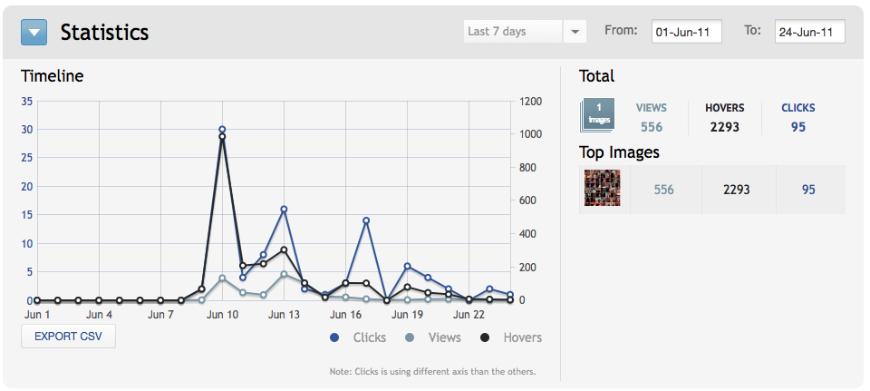Select the VIEWS total column header
The image size is (870, 391).
[x=651, y=108]
